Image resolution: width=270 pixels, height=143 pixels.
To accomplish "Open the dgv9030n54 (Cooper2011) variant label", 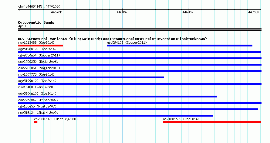I will pyautogui.click(x=39, y=55).
